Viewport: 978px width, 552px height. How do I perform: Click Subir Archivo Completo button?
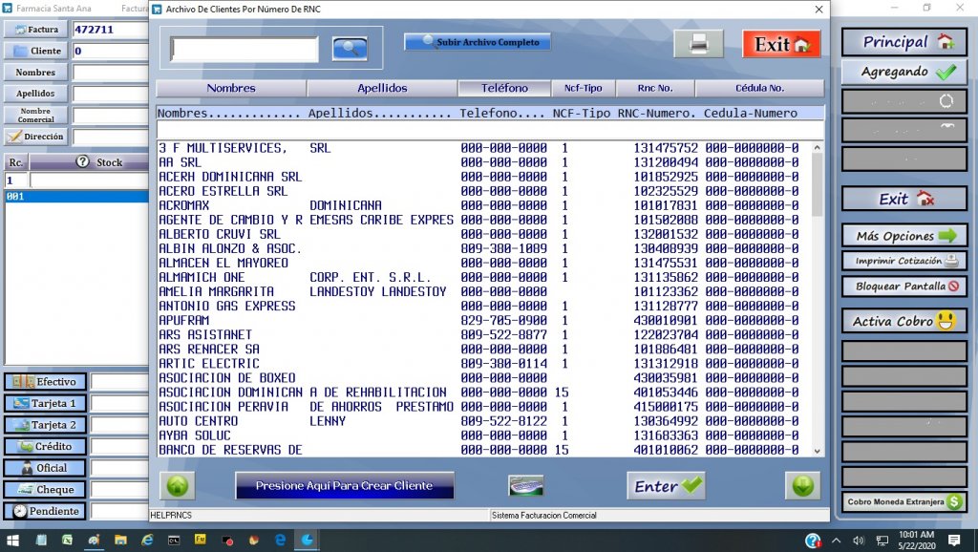click(x=477, y=42)
